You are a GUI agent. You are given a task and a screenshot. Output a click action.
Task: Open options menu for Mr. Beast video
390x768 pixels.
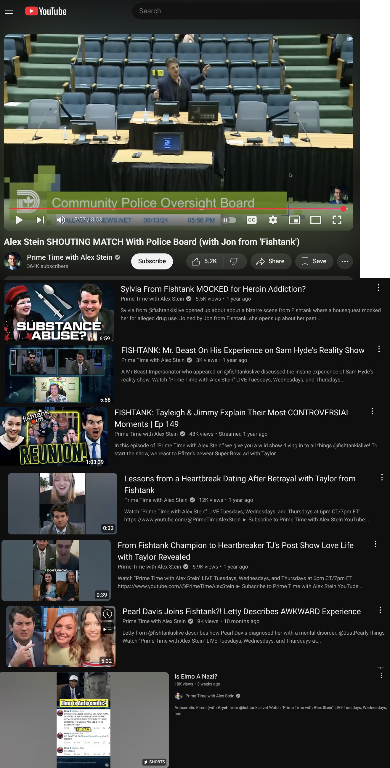pyautogui.click(x=379, y=349)
